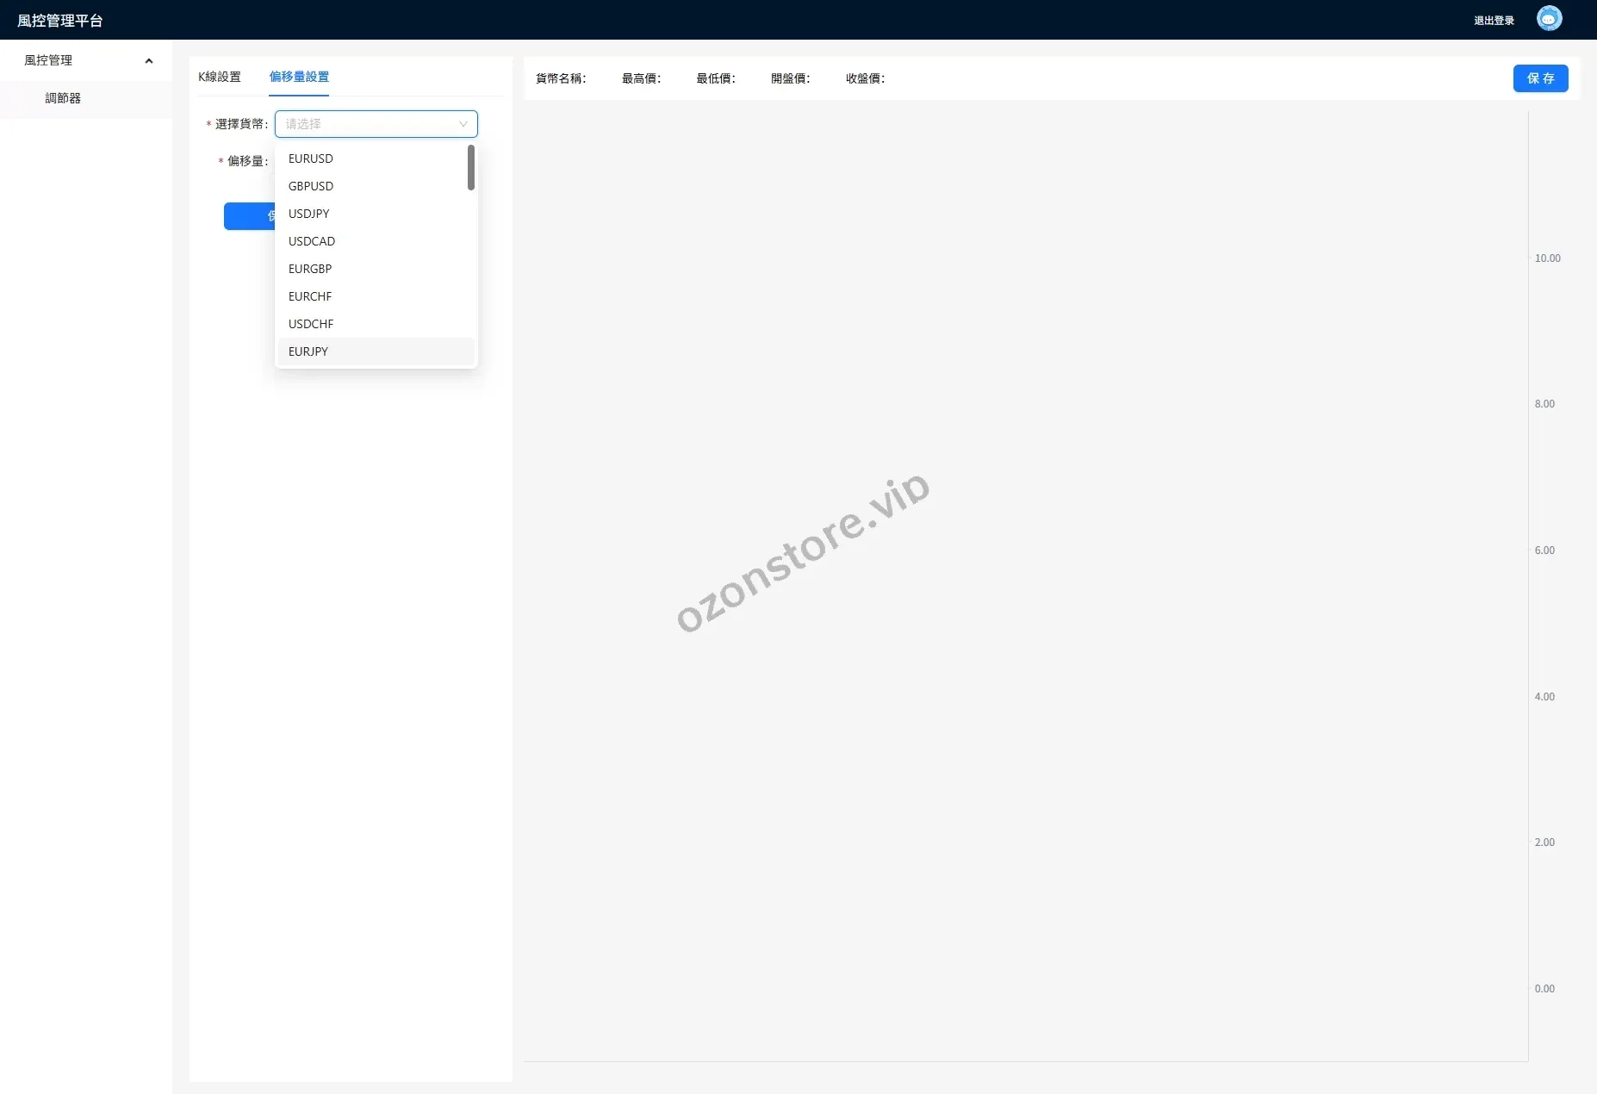Image resolution: width=1597 pixels, height=1094 pixels.
Task: Choose EURUSD from the currency list
Action: pyautogui.click(x=311, y=159)
